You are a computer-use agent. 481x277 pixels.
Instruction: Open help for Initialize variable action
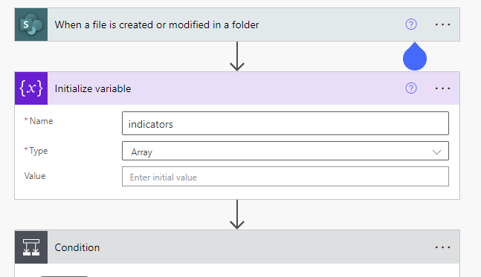tap(411, 88)
